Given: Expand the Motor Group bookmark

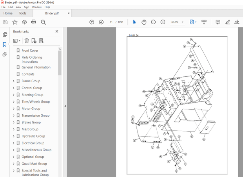Looking at the screenshot, I should (x=14, y=108).
